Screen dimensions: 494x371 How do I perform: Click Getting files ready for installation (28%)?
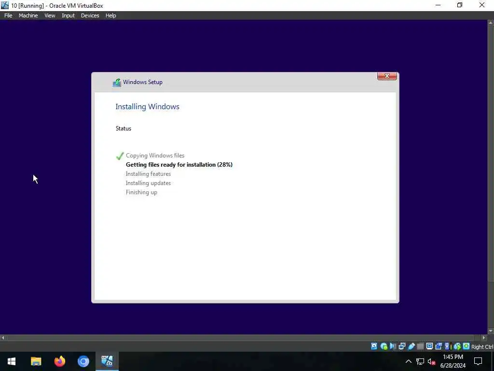pos(179,165)
